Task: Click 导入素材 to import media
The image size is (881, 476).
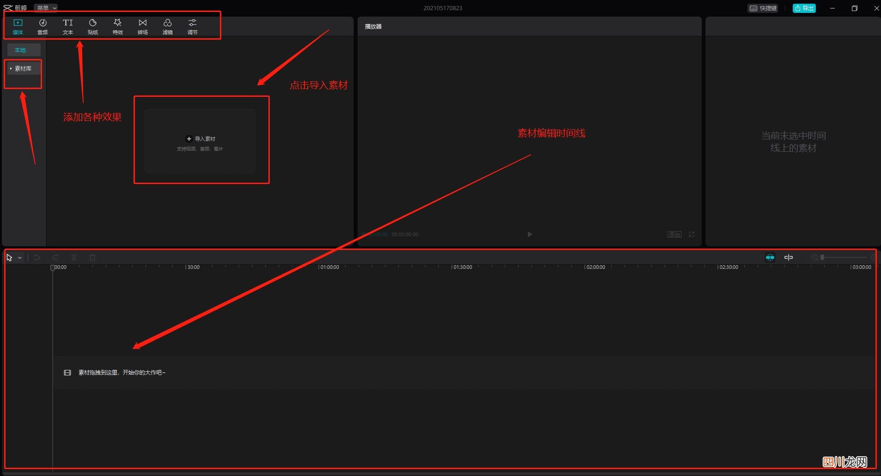Action: 201,139
